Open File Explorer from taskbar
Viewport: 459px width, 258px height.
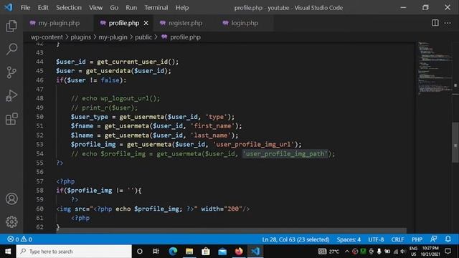pyautogui.click(x=189, y=252)
